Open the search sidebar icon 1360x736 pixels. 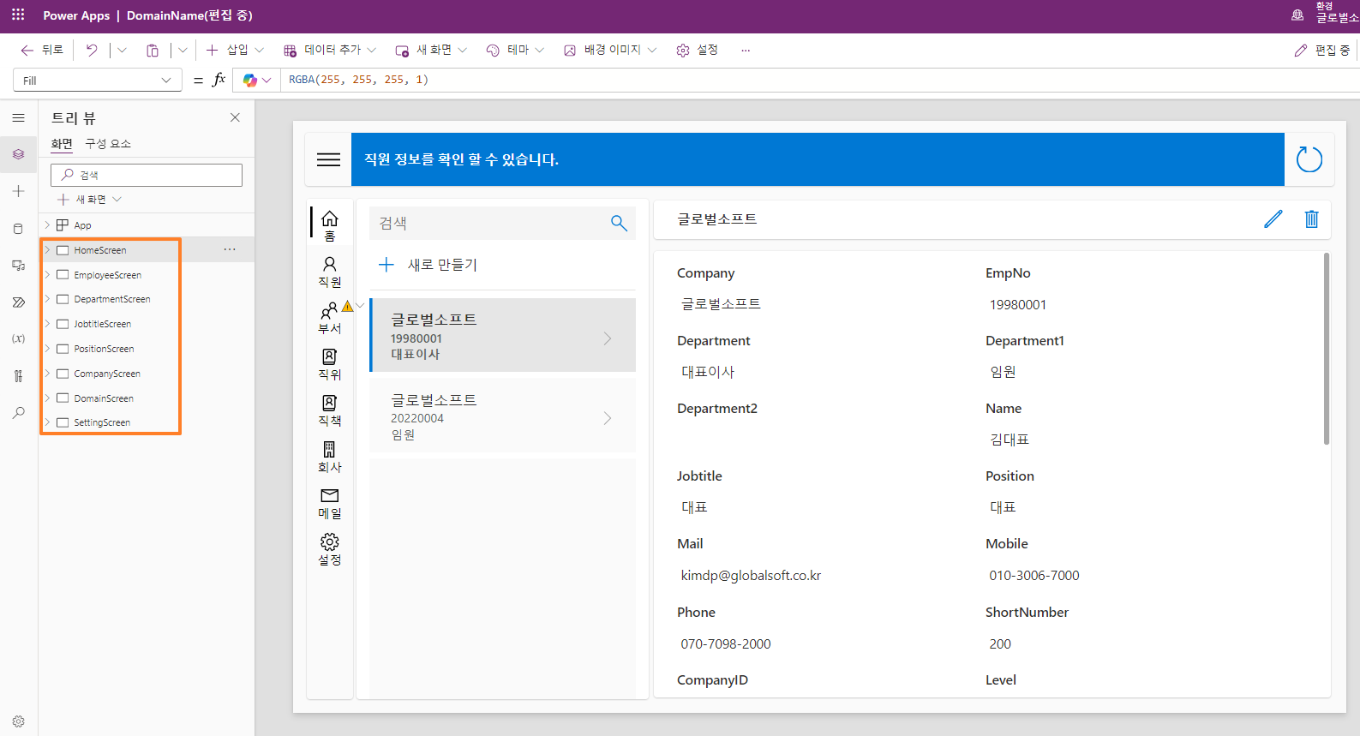19,413
